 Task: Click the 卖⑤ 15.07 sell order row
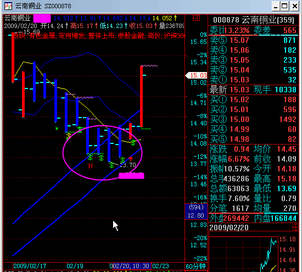pos(253,40)
